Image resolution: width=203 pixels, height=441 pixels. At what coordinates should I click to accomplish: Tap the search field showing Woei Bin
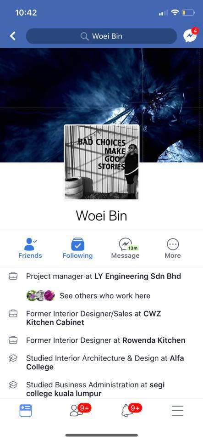click(102, 36)
